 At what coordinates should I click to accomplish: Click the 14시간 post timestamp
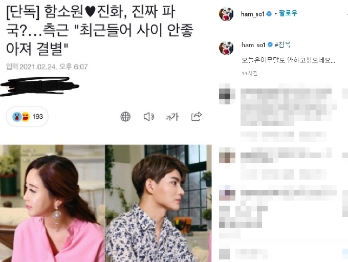tap(249, 73)
